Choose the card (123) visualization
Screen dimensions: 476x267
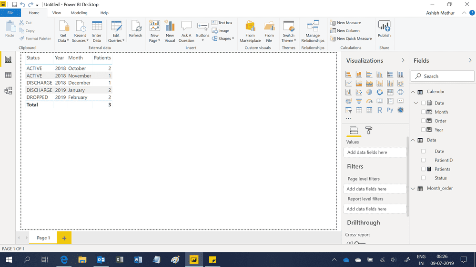pyautogui.click(x=380, y=101)
